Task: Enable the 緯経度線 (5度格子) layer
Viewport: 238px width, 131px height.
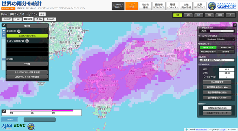Action: [207, 51]
